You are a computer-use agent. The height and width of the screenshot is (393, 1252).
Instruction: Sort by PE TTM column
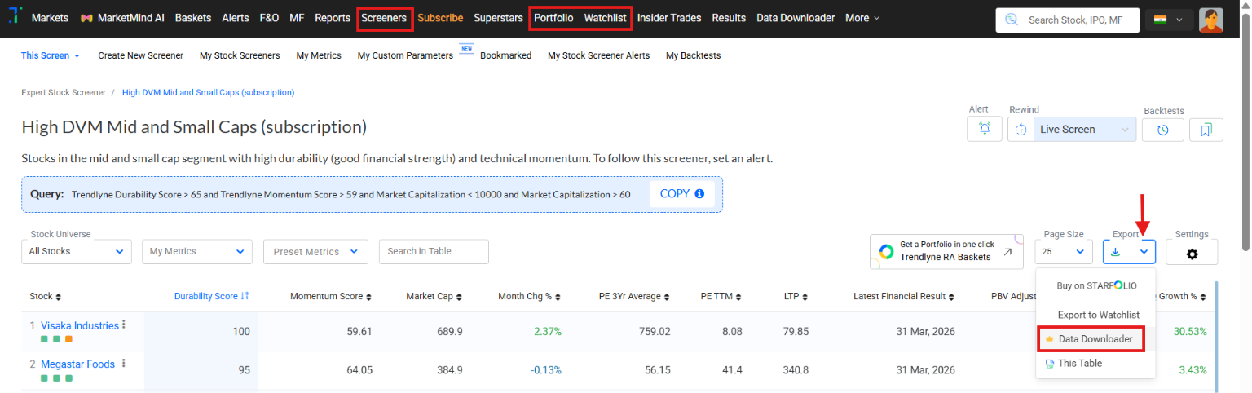point(721,296)
